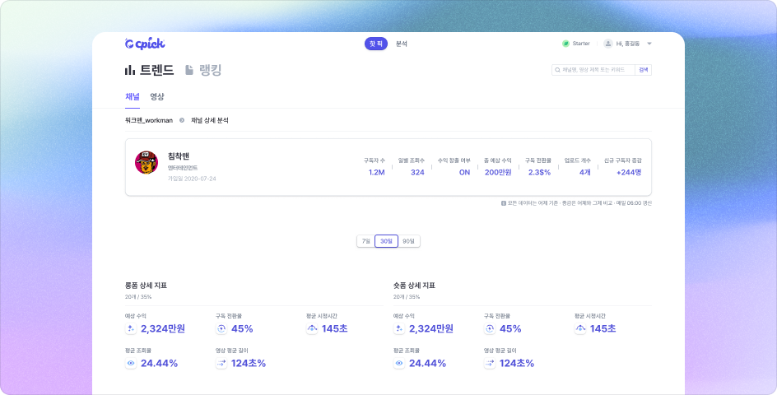The image size is (777, 395).
Task: Click the 숏폼 상세 지표 heading
Action: point(414,286)
